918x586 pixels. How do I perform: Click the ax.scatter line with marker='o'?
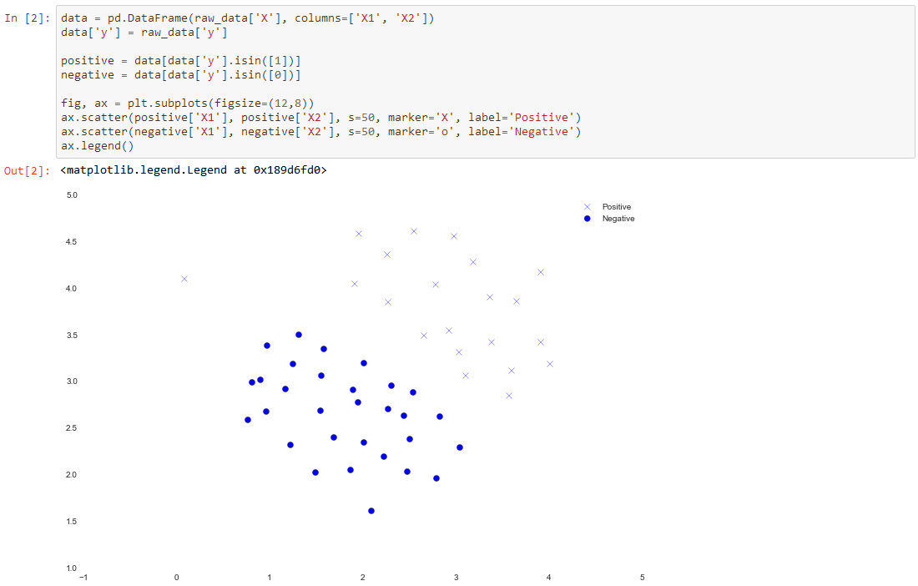pos(320,132)
